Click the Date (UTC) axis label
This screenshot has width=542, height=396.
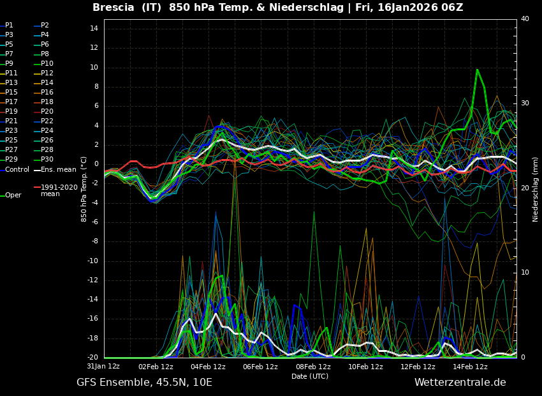pyautogui.click(x=310, y=376)
